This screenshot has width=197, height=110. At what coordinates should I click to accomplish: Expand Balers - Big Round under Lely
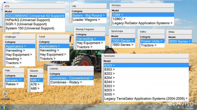89,16
